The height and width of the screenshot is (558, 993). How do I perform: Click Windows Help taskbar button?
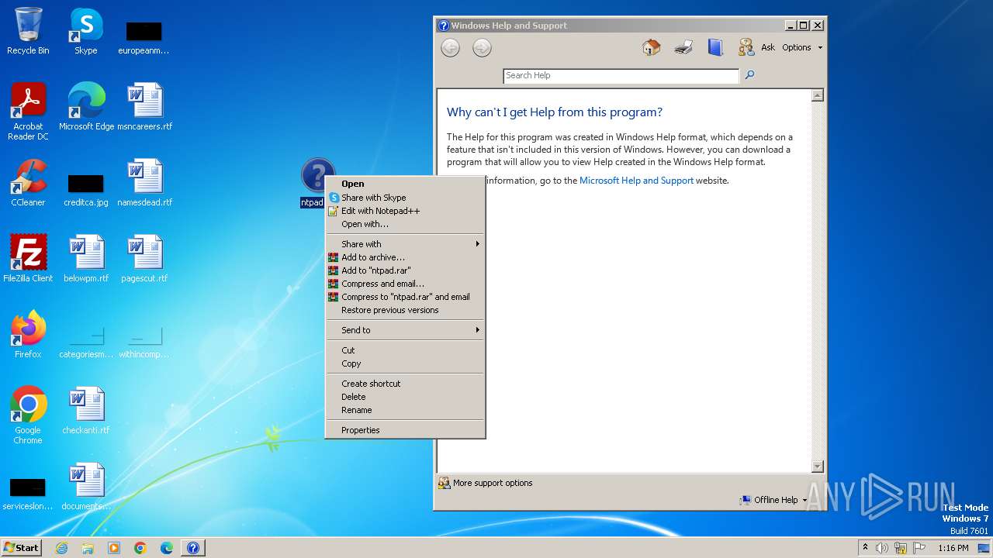point(193,548)
